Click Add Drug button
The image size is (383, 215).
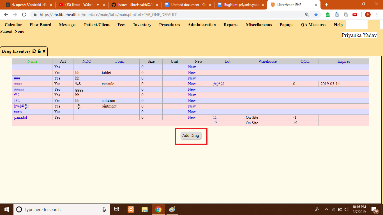coord(191,135)
